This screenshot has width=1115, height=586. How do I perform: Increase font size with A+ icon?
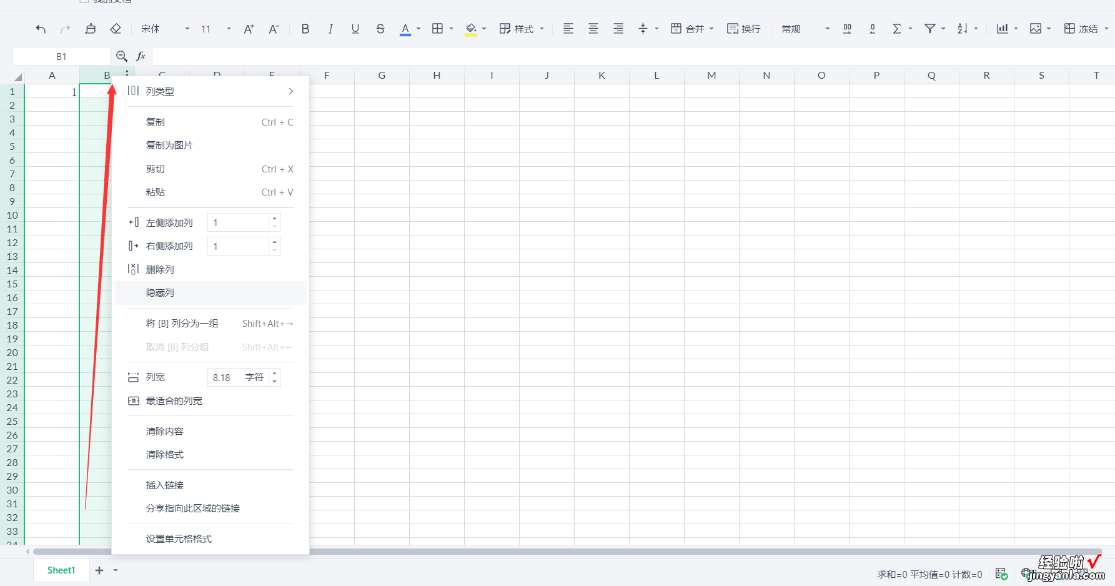point(249,29)
